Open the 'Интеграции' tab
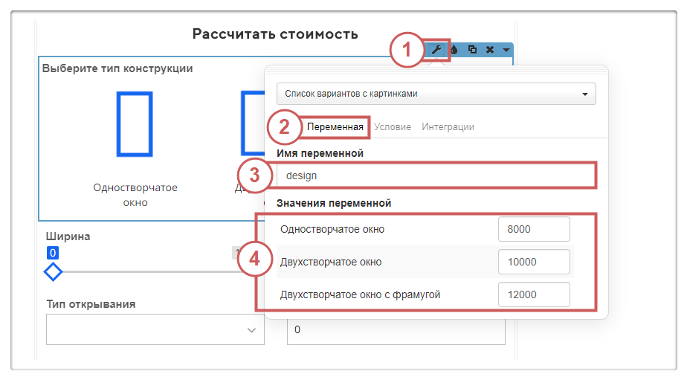The width and height of the screenshot is (687, 377). pyautogui.click(x=448, y=127)
